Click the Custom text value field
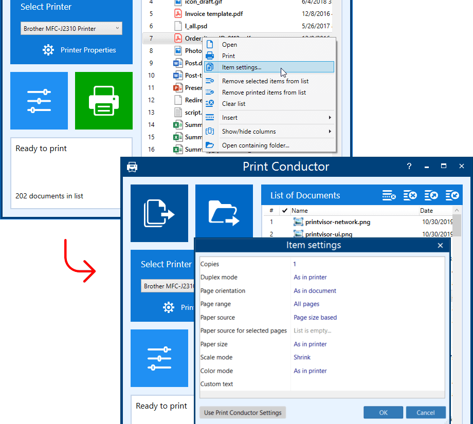The image size is (473, 424). point(368,384)
